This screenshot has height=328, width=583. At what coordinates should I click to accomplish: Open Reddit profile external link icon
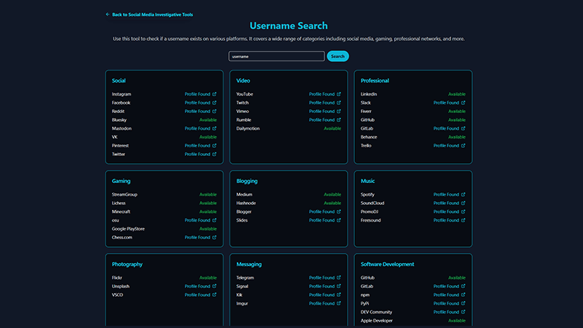(214, 112)
